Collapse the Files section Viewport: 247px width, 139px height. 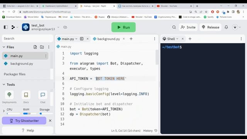4,47
